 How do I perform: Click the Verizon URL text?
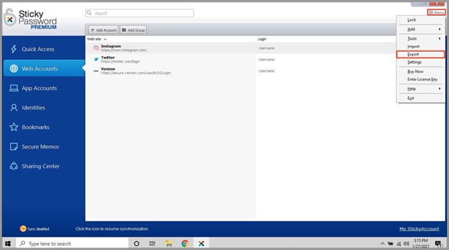coord(136,73)
